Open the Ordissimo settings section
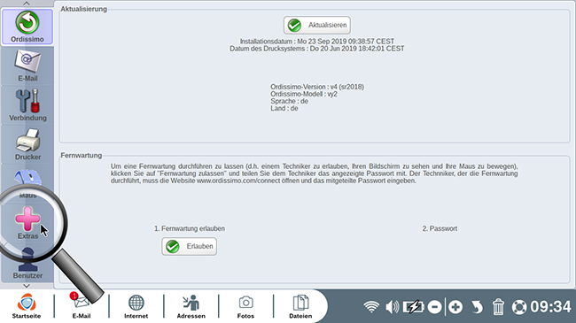This screenshot has height=323, width=576. click(x=27, y=27)
